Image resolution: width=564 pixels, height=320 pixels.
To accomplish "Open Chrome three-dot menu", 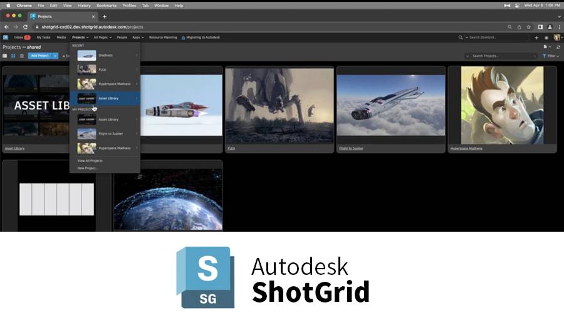I will pyautogui.click(x=560, y=27).
